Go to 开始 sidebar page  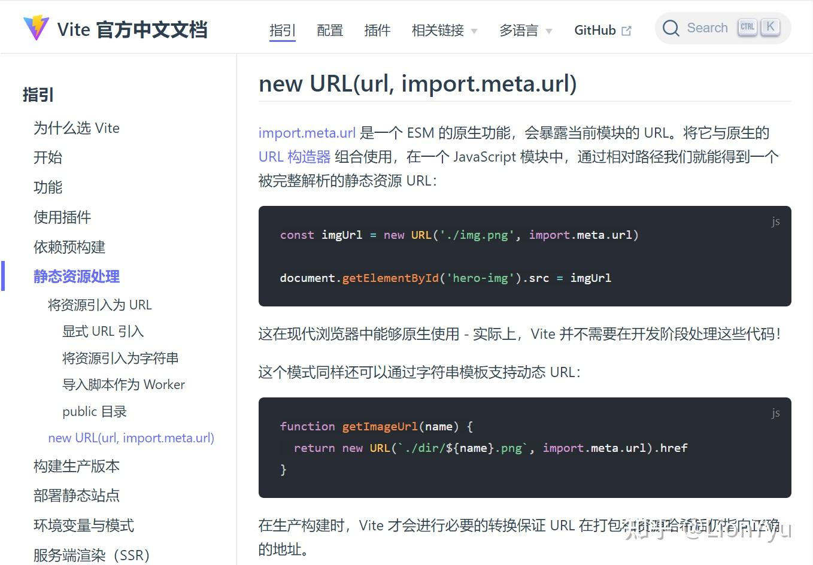click(48, 157)
